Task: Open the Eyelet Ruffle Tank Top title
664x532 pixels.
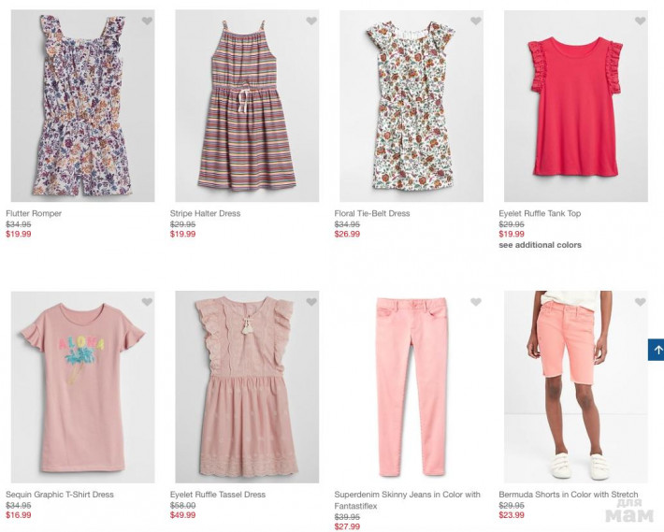Action: click(x=540, y=214)
